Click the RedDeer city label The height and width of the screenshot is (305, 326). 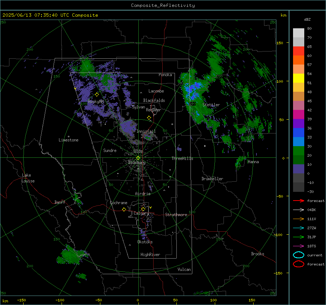click(154, 110)
